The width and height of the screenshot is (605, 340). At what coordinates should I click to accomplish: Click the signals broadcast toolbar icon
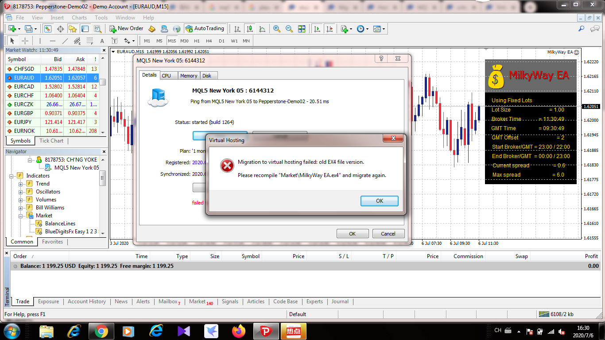177,29
